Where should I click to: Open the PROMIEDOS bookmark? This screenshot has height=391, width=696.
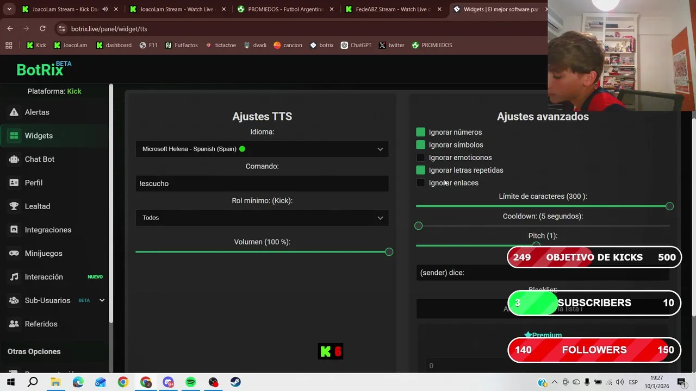coord(432,45)
